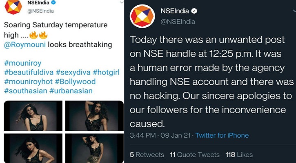Image resolution: width=296 pixels, height=163 pixels.
Task: Open the bottom-left photo thumbnail
Action: click(x=33, y=148)
